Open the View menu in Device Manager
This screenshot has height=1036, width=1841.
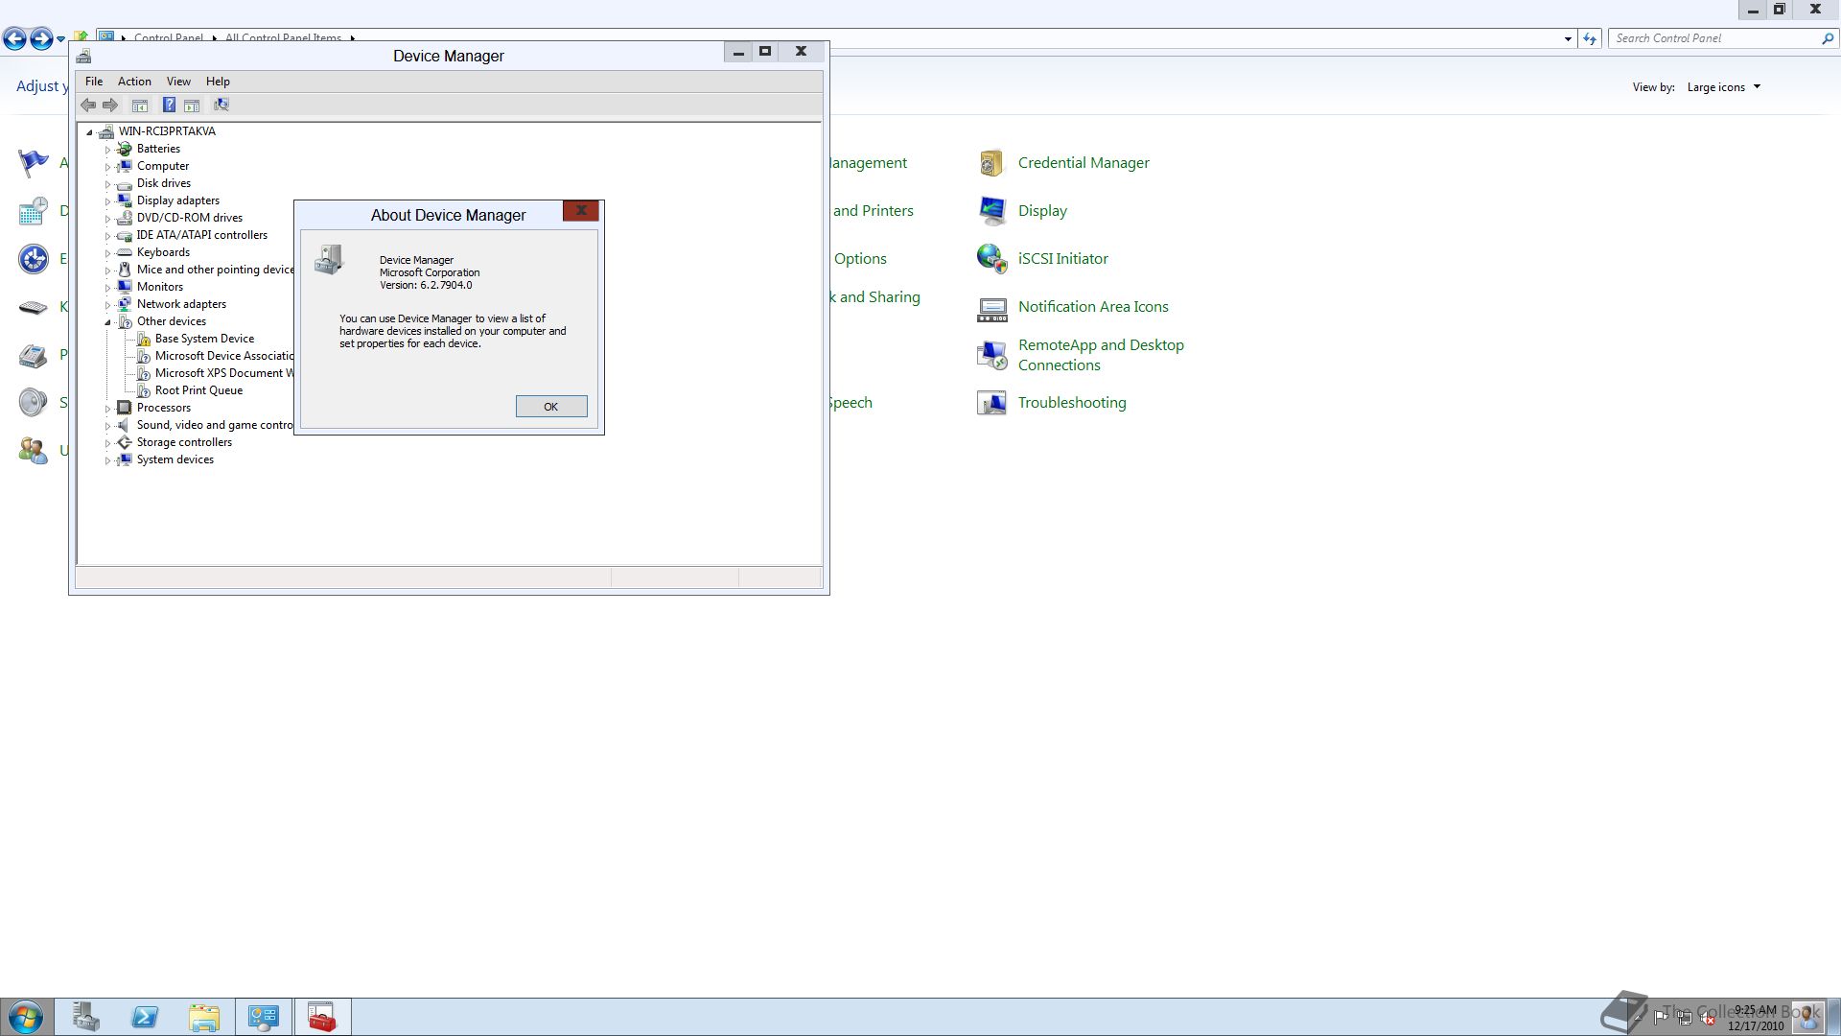[178, 82]
